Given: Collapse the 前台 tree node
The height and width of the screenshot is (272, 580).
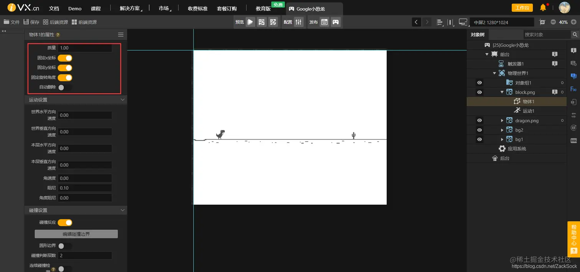Looking at the screenshot, I should 487,54.
